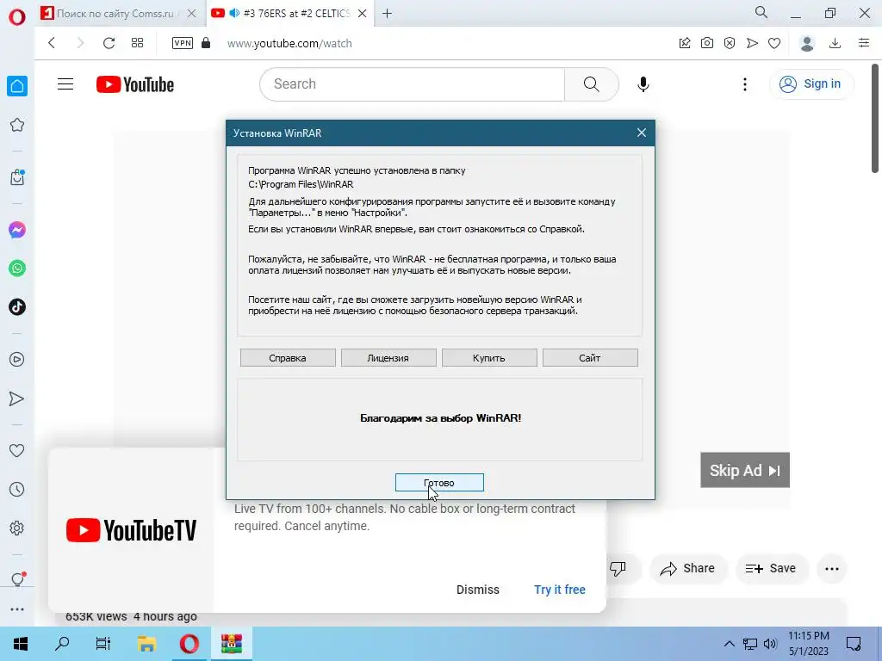882x661 pixels.
Task: Click the Opera logo menu icon
Action: [x=17, y=17]
